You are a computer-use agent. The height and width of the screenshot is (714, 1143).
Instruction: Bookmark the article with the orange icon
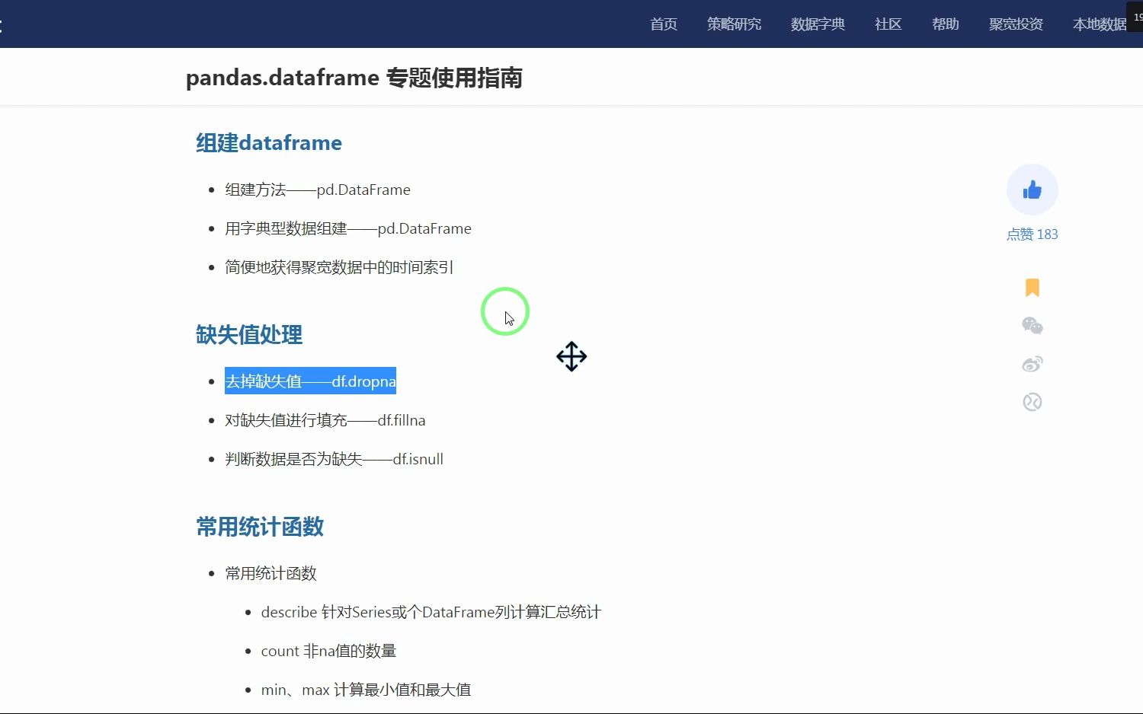(x=1032, y=287)
